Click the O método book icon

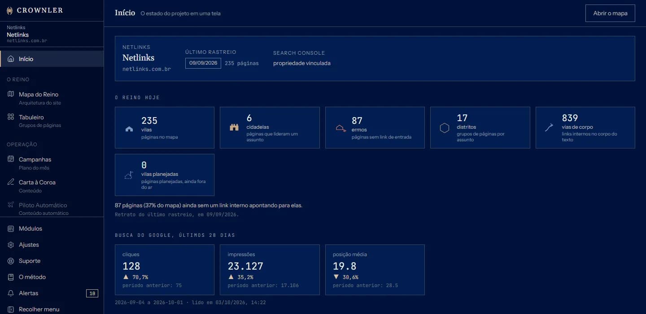click(11, 277)
